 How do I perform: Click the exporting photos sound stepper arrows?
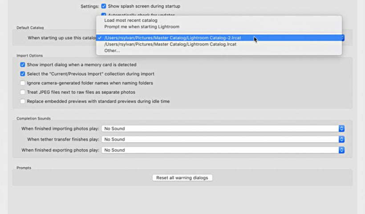[x=341, y=150]
